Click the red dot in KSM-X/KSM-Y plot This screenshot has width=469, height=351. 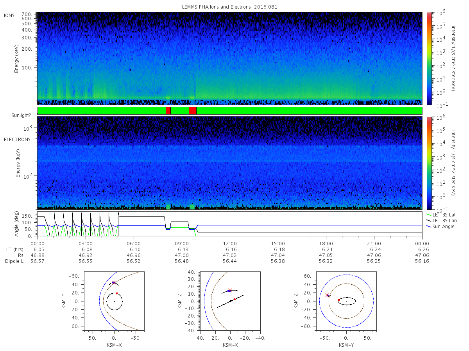pyautogui.click(x=116, y=293)
